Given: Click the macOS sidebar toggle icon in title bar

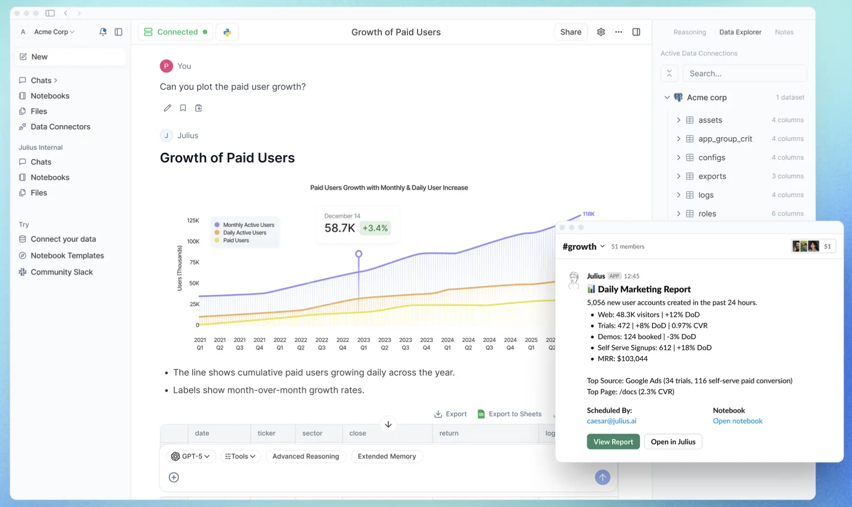Looking at the screenshot, I should (50, 13).
